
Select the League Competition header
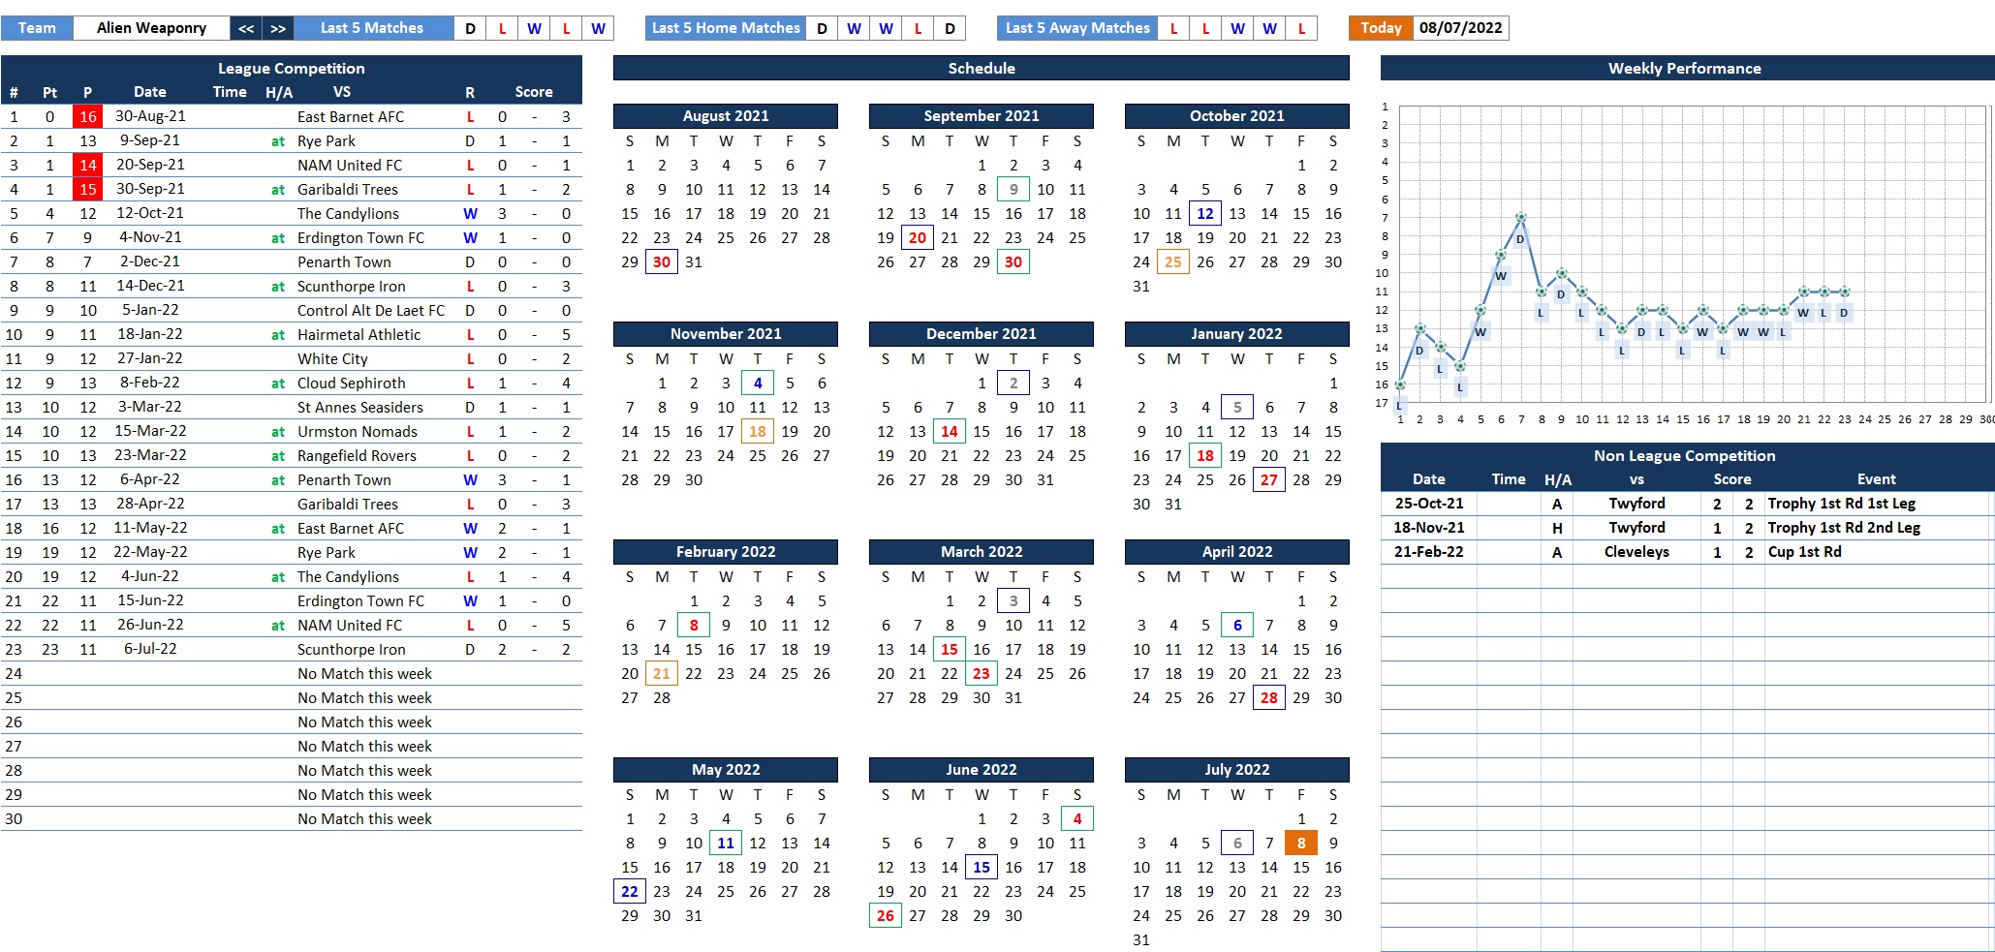tap(291, 68)
